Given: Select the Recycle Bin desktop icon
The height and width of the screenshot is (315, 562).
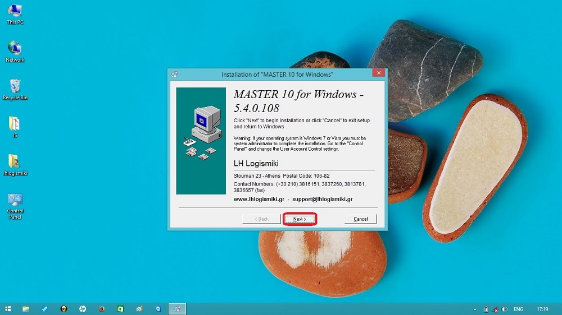Looking at the screenshot, I should point(15,89).
